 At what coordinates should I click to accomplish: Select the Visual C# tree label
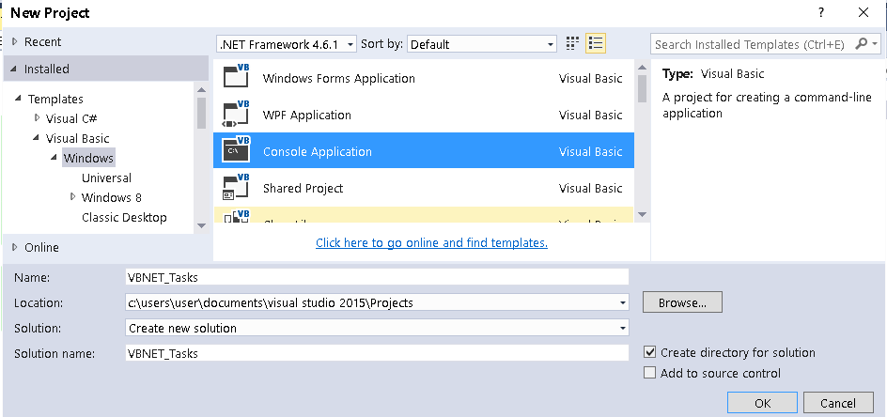[71, 118]
